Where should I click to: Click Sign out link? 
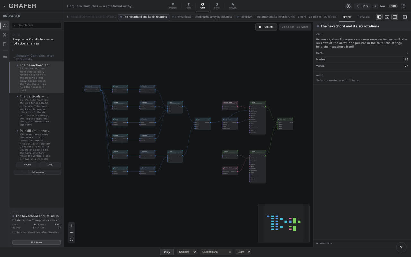[x=403, y=6]
